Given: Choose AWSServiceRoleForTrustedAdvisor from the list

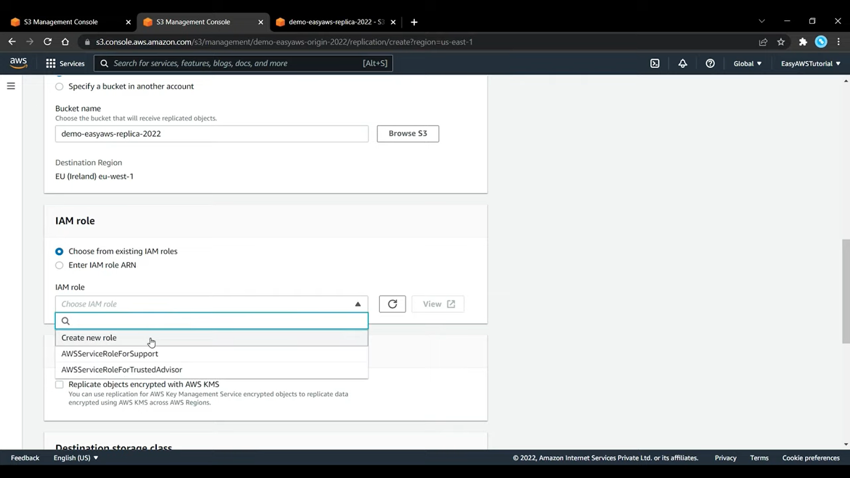Looking at the screenshot, I should coord(211,370).
